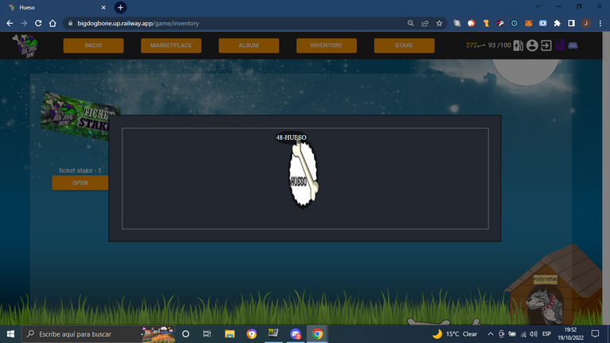This screenshot has width=610, height=343.
Task: Click the energy charging station icon
Action: [x=518, y=45]
